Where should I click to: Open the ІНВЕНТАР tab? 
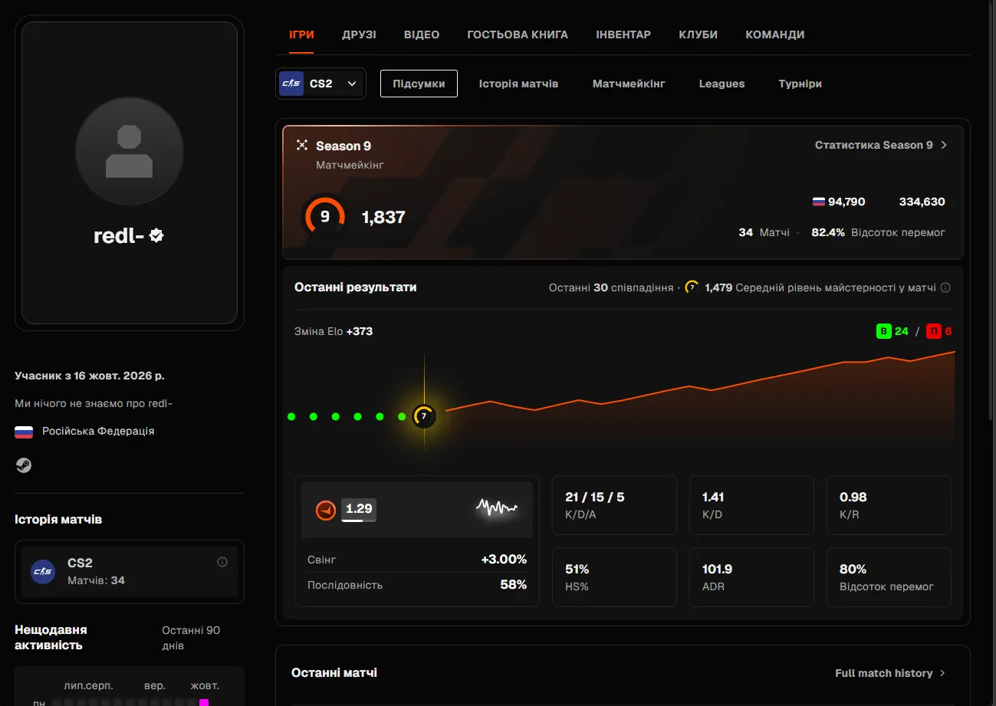[623, 34]
